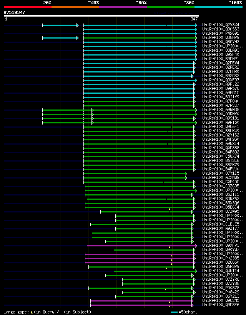Screen dimensions: 246x315
Task: Click the UniRef100_Q9D8E6 label
Action: point(221,305)
